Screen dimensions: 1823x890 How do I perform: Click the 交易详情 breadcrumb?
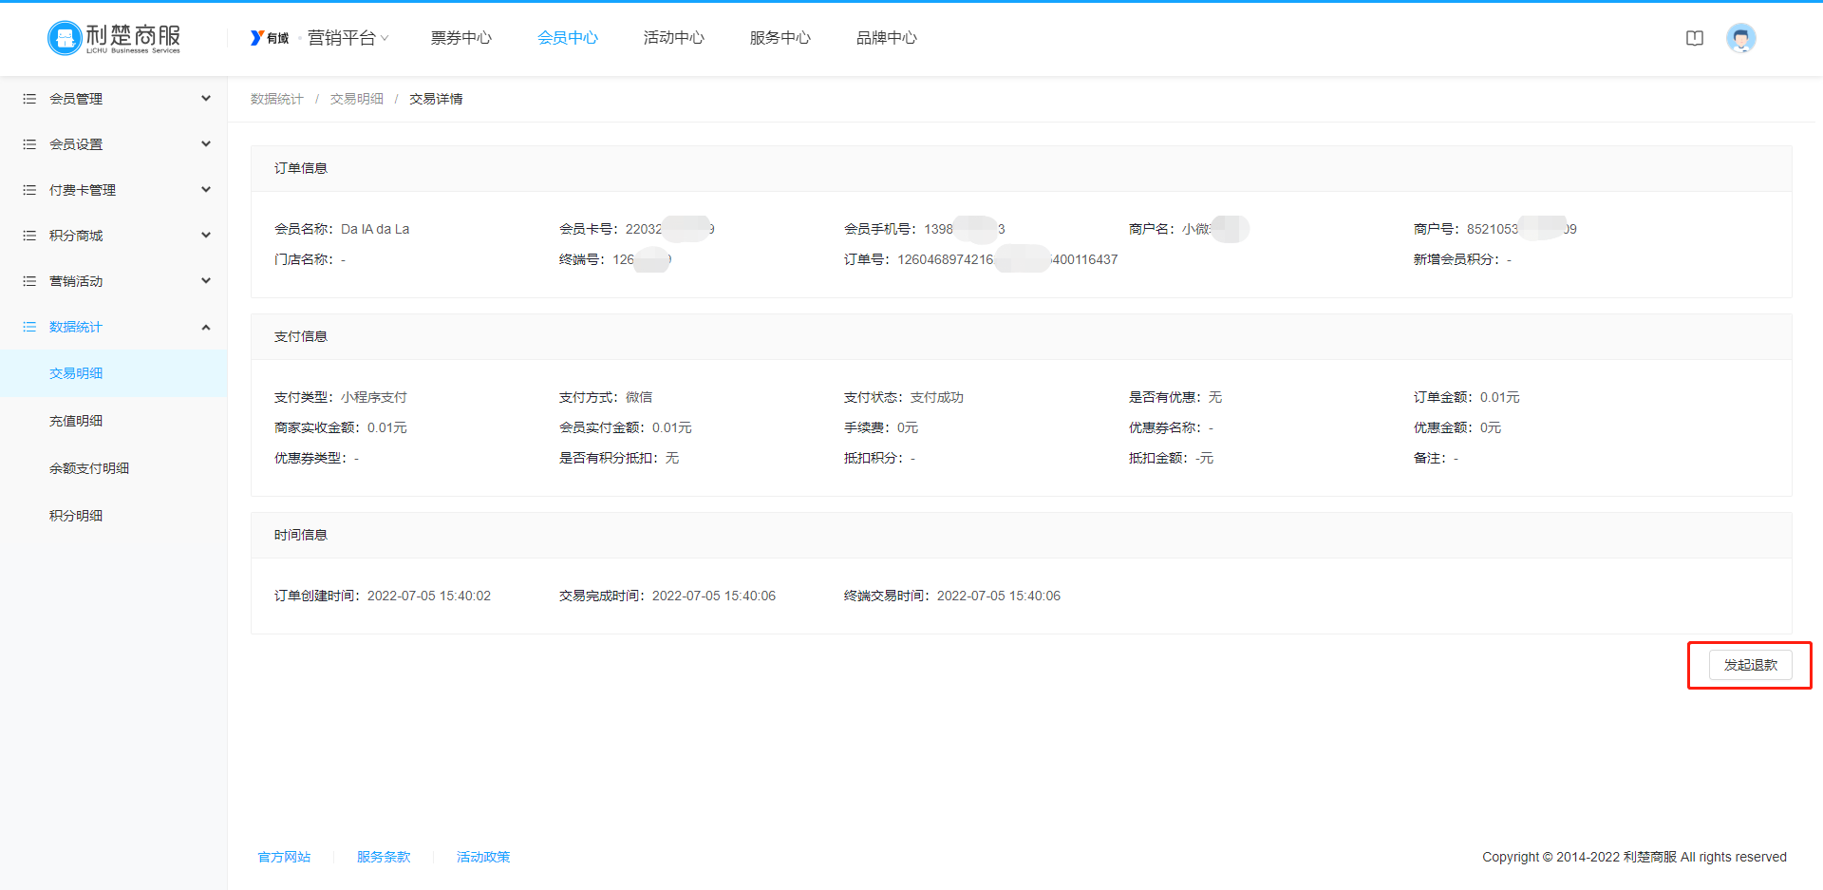tap(436, 99)
